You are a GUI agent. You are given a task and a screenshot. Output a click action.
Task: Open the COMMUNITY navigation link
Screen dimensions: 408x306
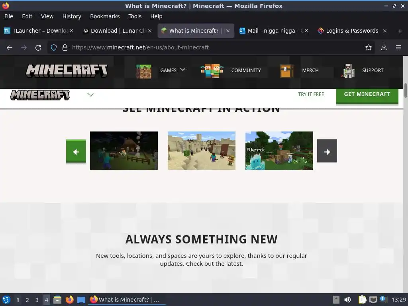[246, 71]
